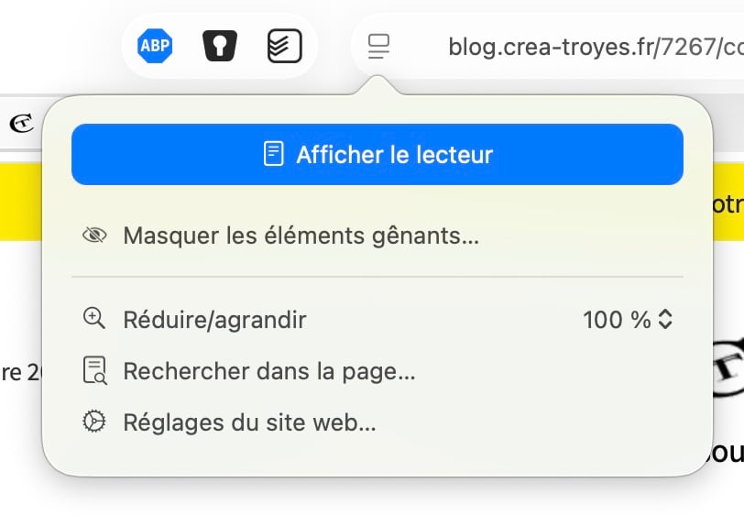Open the 100 % zoom level dropdown
The width and height of the screenshot is (744, 515).
(617, 320)
